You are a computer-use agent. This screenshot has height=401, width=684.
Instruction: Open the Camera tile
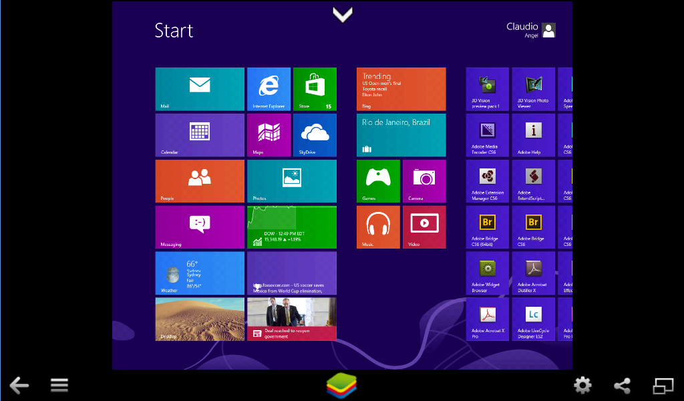coord(424,181)
